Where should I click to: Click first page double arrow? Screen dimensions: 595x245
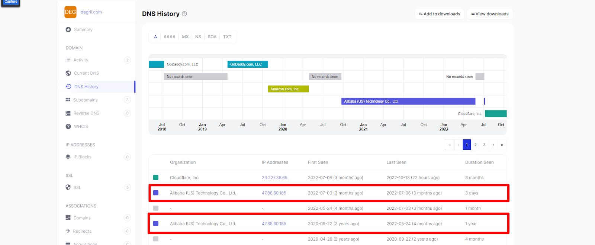[449, 145]
